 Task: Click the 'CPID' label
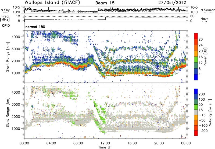coord(6,26)
